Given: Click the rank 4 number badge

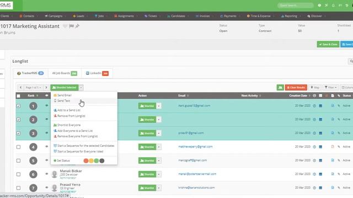Looking at the screenshot, I should coord(33,147).
